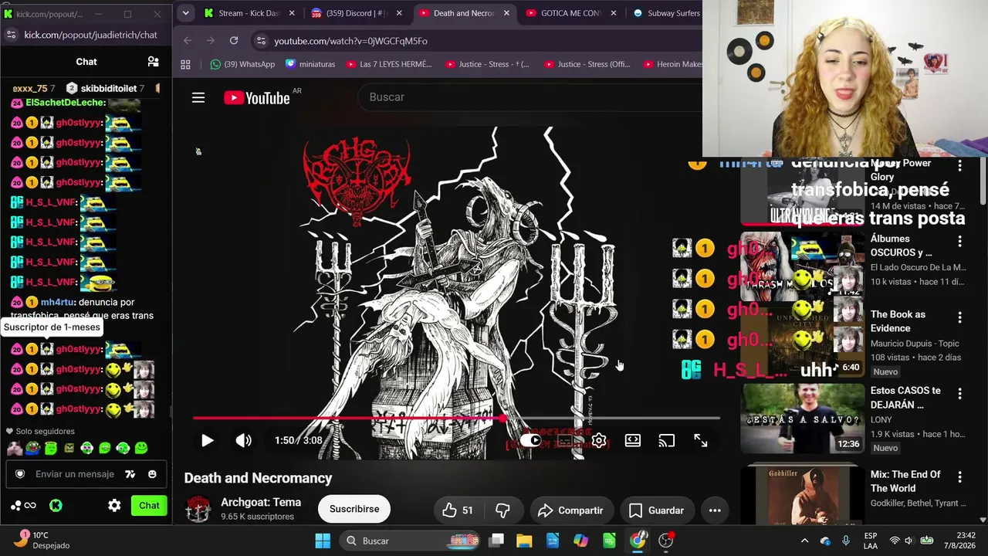This screenshot has height=556, width=988.
Task: Show hidden system tray icons
Action: 804,541
